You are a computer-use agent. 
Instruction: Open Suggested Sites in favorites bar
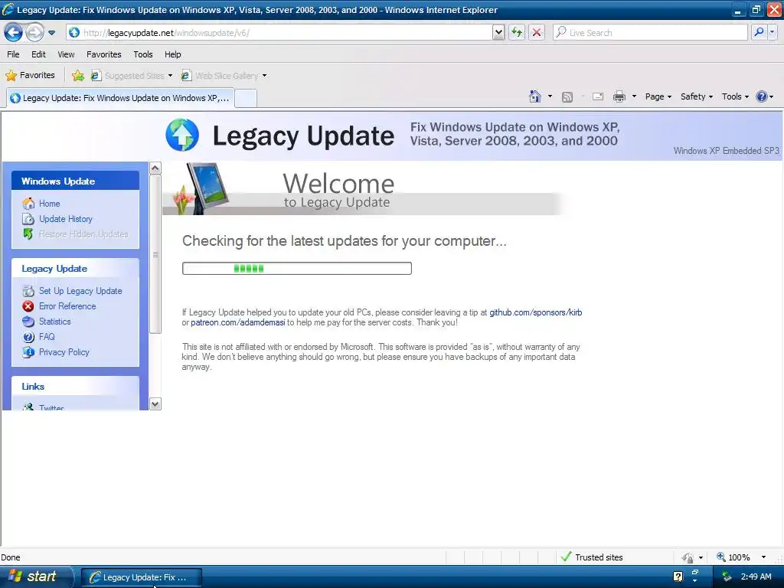click(132, 76)
